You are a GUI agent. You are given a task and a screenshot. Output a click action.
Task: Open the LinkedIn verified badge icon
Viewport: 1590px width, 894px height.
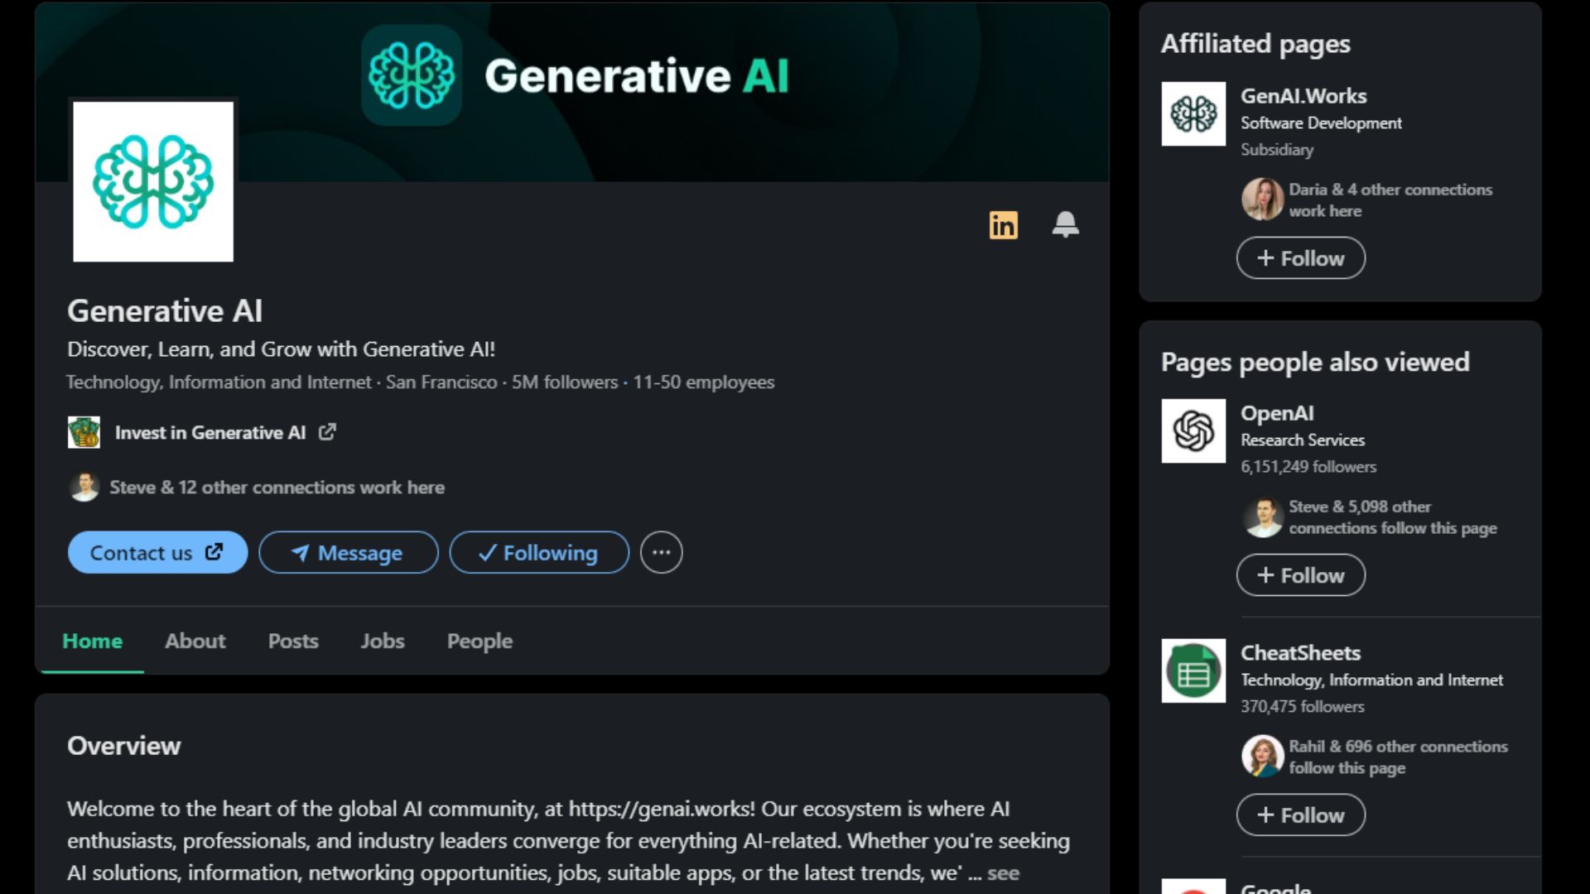[1003, 225]
